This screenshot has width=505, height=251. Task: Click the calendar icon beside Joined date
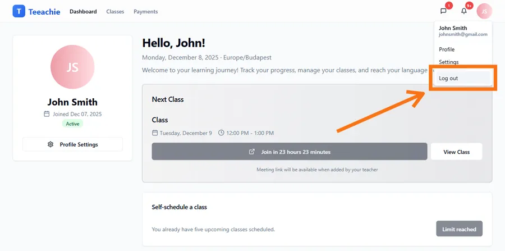click(x=47, y=114)
